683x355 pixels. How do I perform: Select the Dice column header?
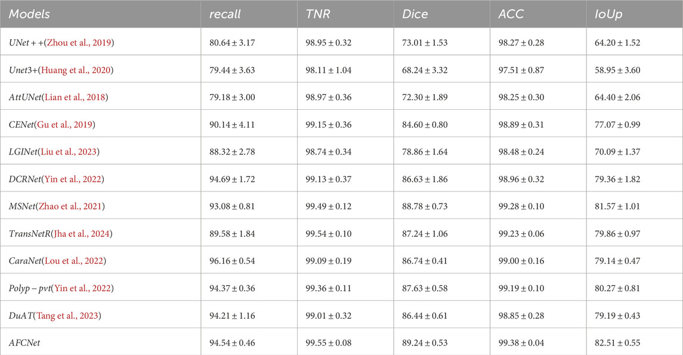(x=415, y=13)
